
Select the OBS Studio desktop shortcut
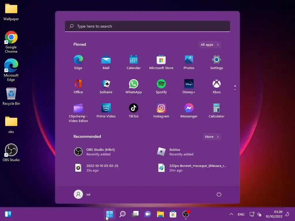(x=11, y=153)
